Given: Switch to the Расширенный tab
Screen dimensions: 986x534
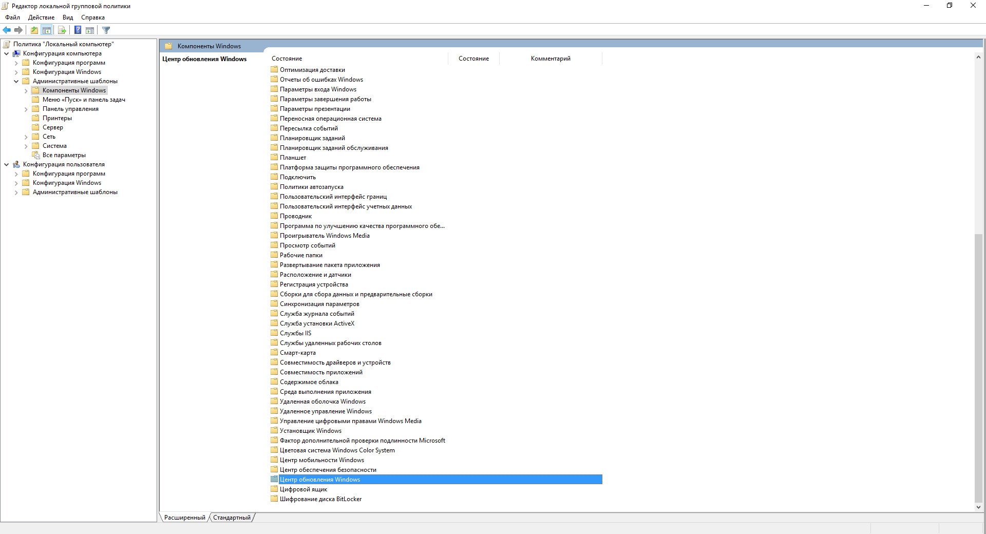Looking at the screenshot, I should point(184,518).
